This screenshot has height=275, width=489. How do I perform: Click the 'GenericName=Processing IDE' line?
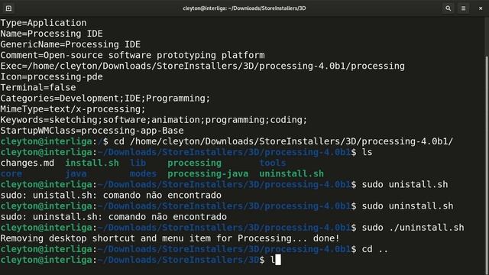point(70,44)
